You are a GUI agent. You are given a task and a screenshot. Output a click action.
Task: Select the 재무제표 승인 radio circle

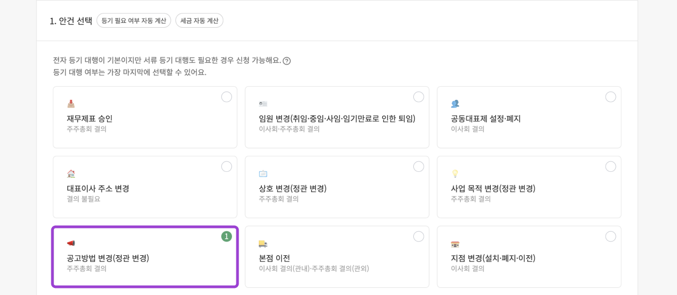(227, 97)
